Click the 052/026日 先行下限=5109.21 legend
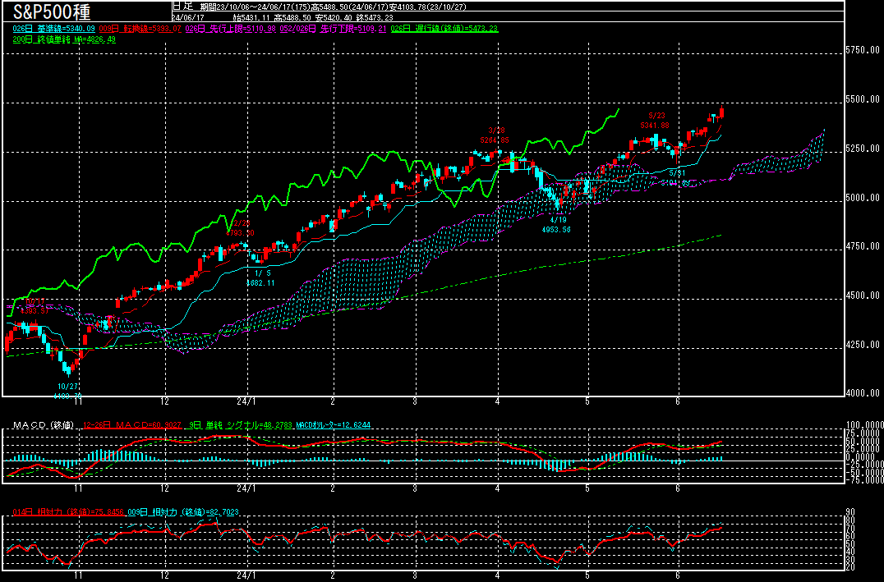Image resolution: width=884 pixels, height=582 pixels. (334, 28)
